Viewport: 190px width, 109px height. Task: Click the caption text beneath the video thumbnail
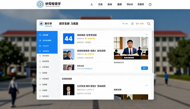coord(119,62)
